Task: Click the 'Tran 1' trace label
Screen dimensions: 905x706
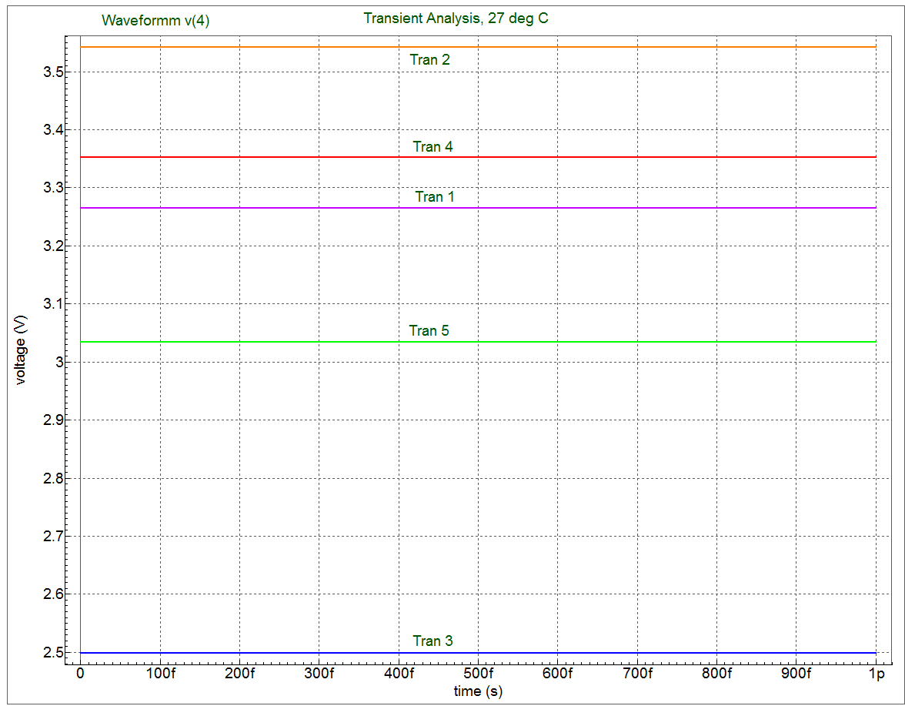Action: [x=435, y=197]
